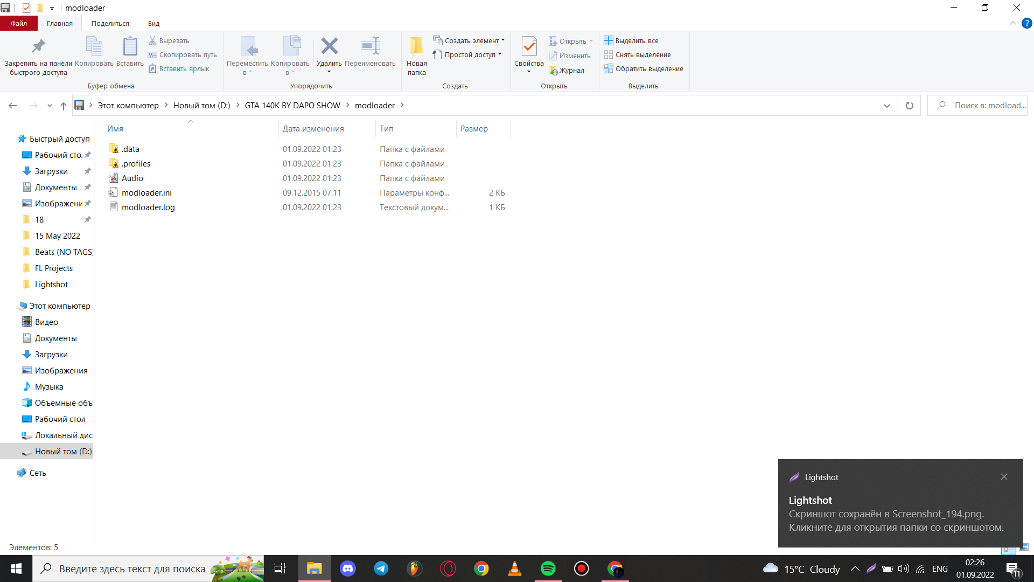This screenshot has height=582, width=1034.
Task: Open recent locations dropdown arrow
Action: (50, 106)
